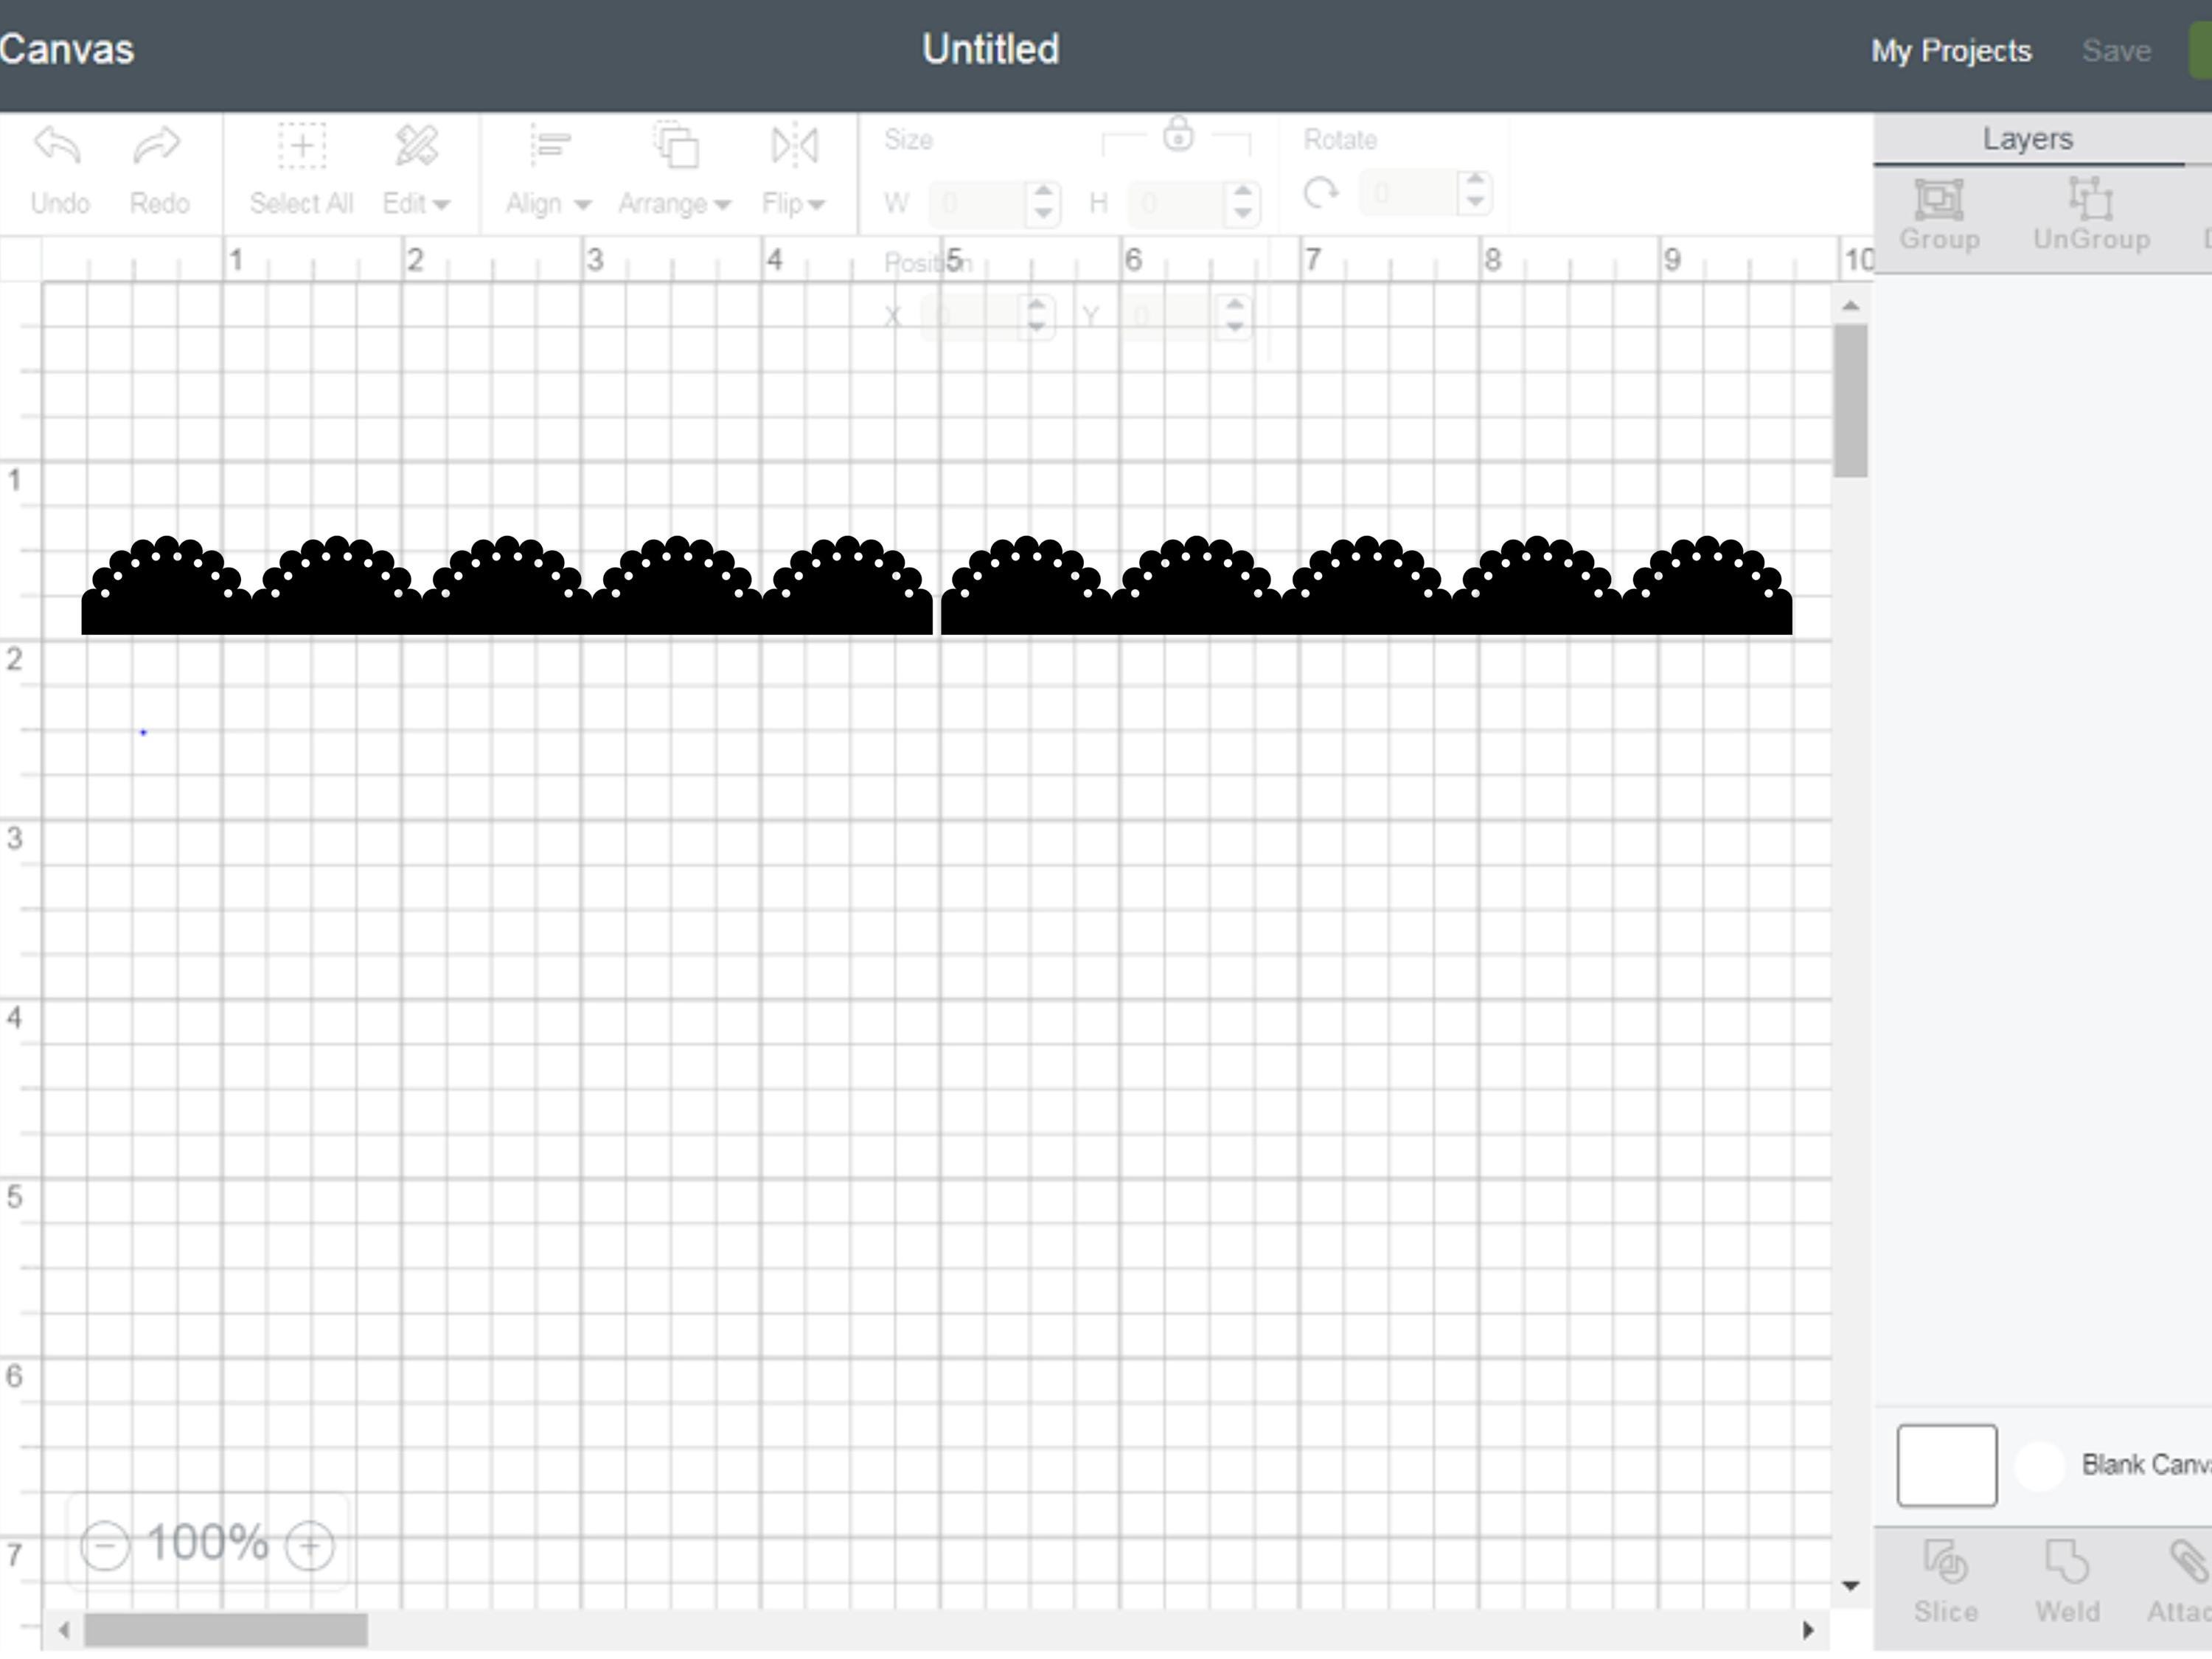Click the zoom in button
The height and width of the screenshot is (1659, 2212).
pos(309,1543)
